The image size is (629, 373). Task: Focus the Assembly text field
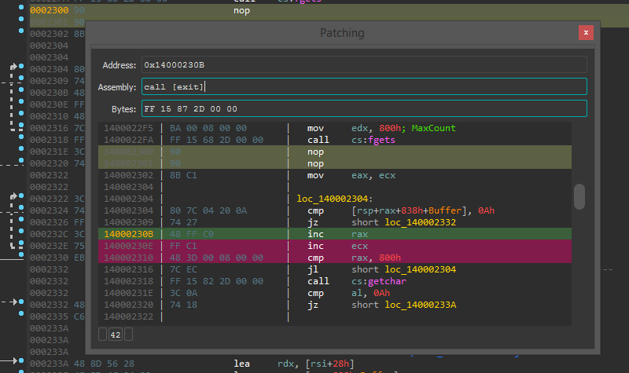[363, 86]
